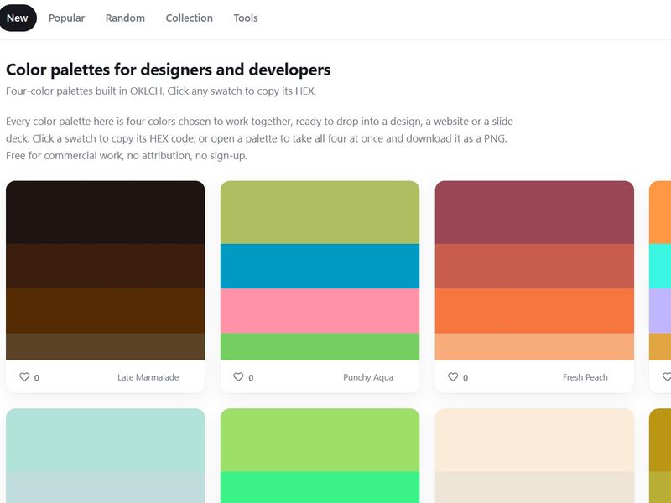Viewport: 671px width, 503px height.
Task: Like the Punchy Aqua palette with heart icon
Action: [x=238, y=376]
